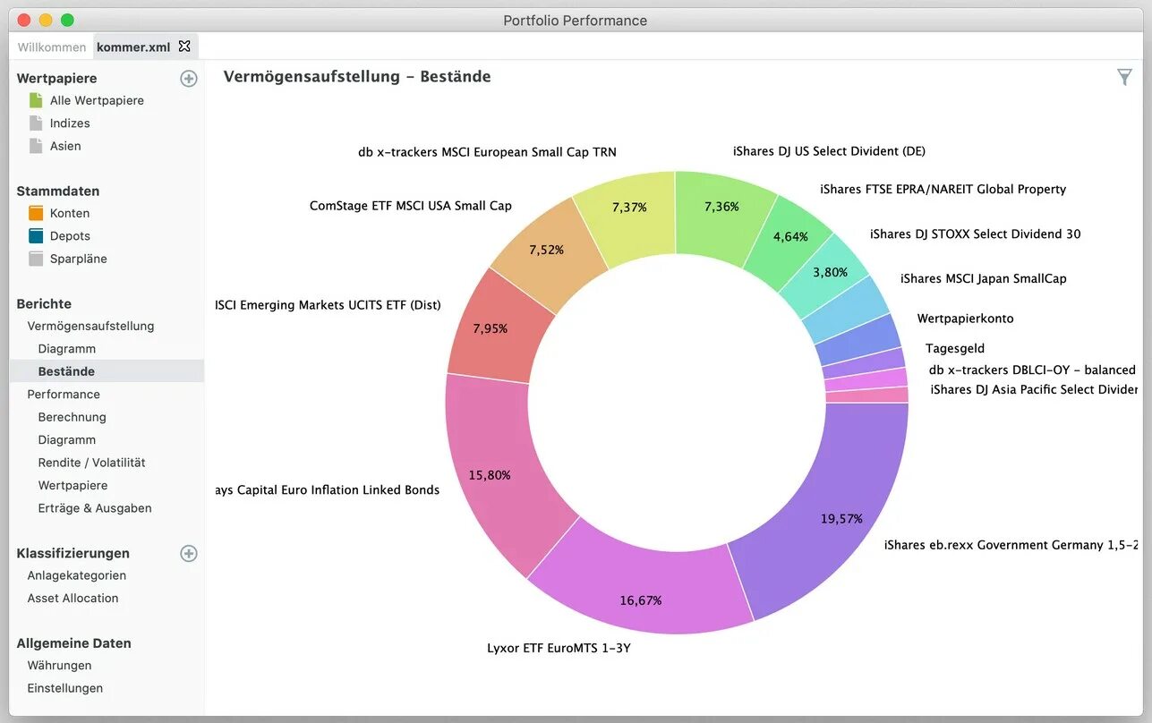Click the teal Depots icon
This screenshot has height=723, width=1152.
[x=36, y=235]
